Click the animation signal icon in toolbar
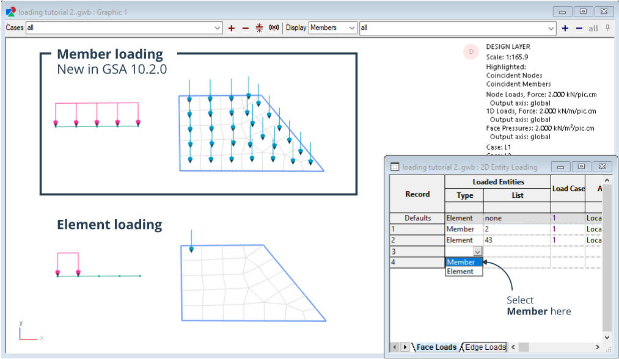Viewport: 619px width, 359px height. pyautogui.click(x=274, y=28)
